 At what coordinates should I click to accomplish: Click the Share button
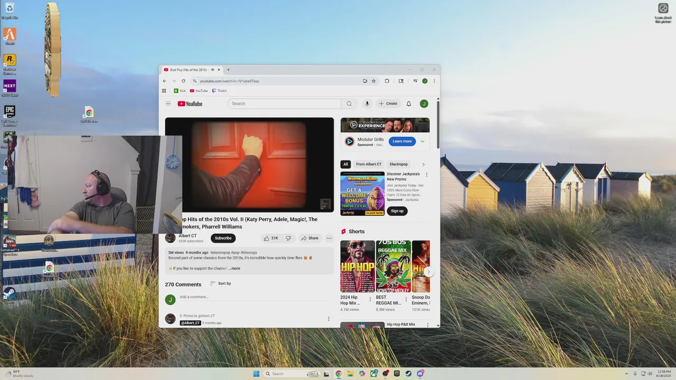(309, 238)
